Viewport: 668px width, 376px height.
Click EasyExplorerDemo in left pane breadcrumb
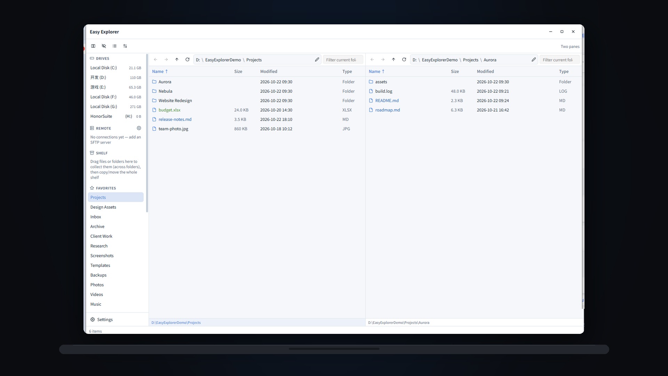[223, 60]
